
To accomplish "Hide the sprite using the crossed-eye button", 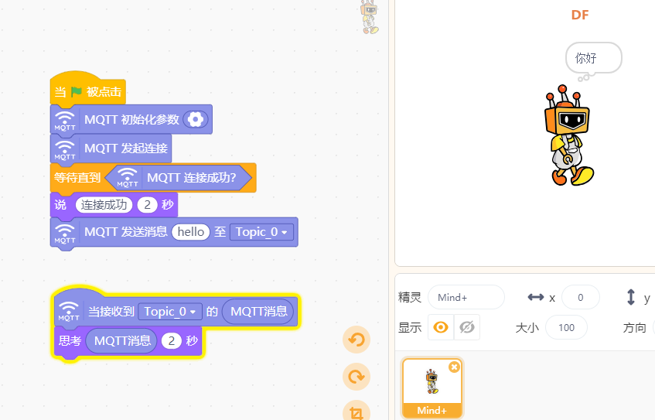I will click(x=466, y=327).
